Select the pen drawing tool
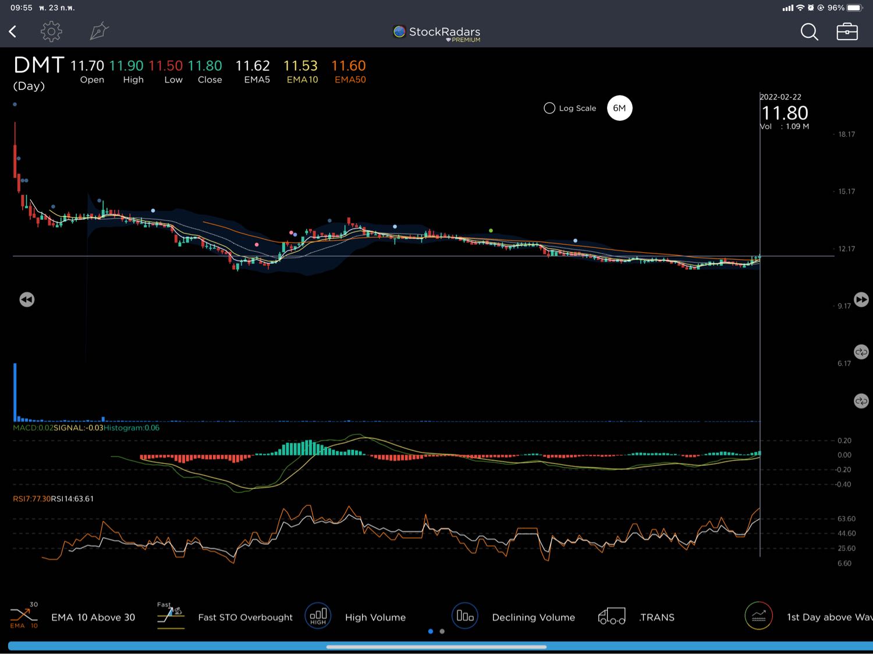The height and width of the screenshot is (654, 873). [99, 31]
